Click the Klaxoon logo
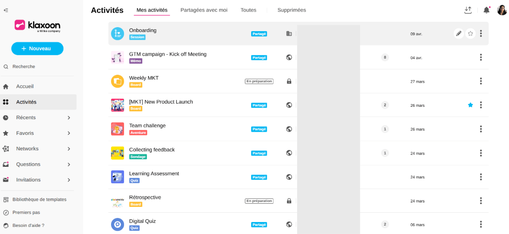The width and height of the screenshot is (509, 234). click(37, 26)
